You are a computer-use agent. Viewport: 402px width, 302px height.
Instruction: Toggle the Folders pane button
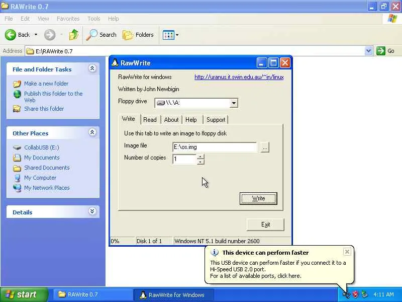[x=138, y=35]
